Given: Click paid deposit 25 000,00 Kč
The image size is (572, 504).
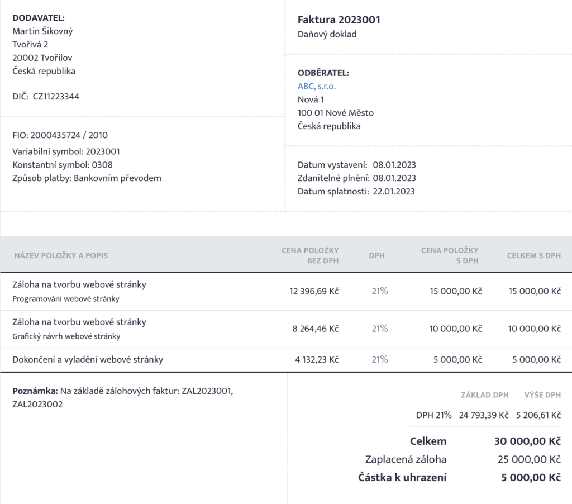Looking at the screenshot, I should (530, 459).
